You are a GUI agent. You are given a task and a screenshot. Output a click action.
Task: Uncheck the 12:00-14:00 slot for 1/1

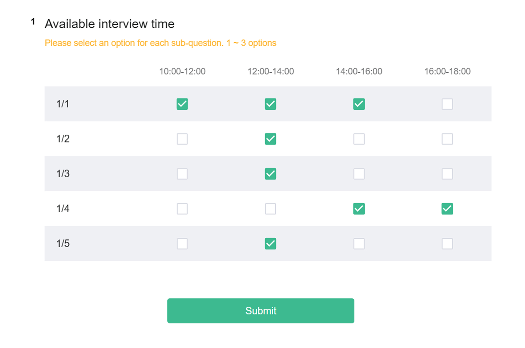point(270,104)
